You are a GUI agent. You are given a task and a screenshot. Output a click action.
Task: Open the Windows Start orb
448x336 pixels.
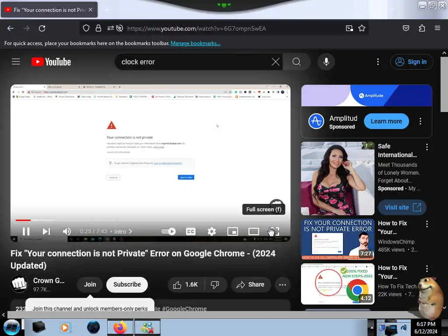point(12,327)
